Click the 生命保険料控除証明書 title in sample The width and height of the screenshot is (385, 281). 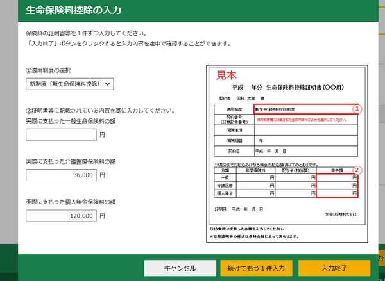coord(288,88)
